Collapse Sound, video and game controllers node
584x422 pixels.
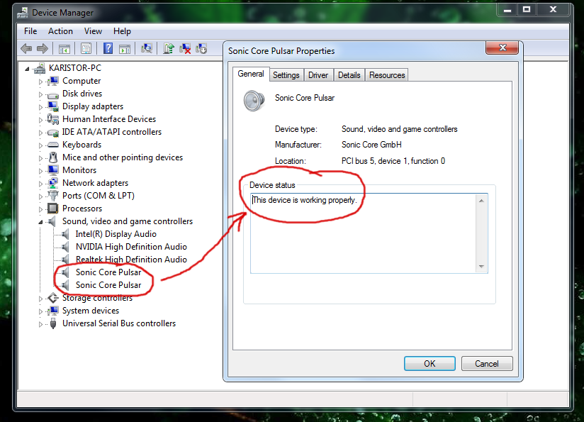click(40, 222)
